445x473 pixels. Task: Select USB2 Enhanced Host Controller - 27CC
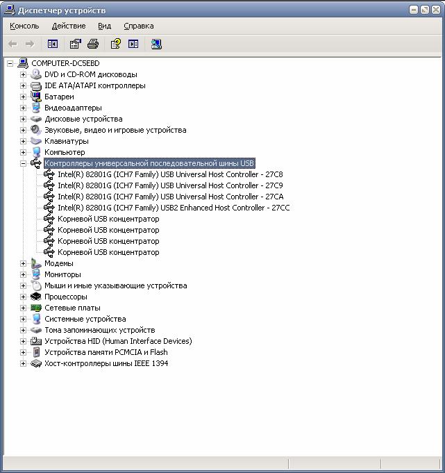(x=174, y=208)
